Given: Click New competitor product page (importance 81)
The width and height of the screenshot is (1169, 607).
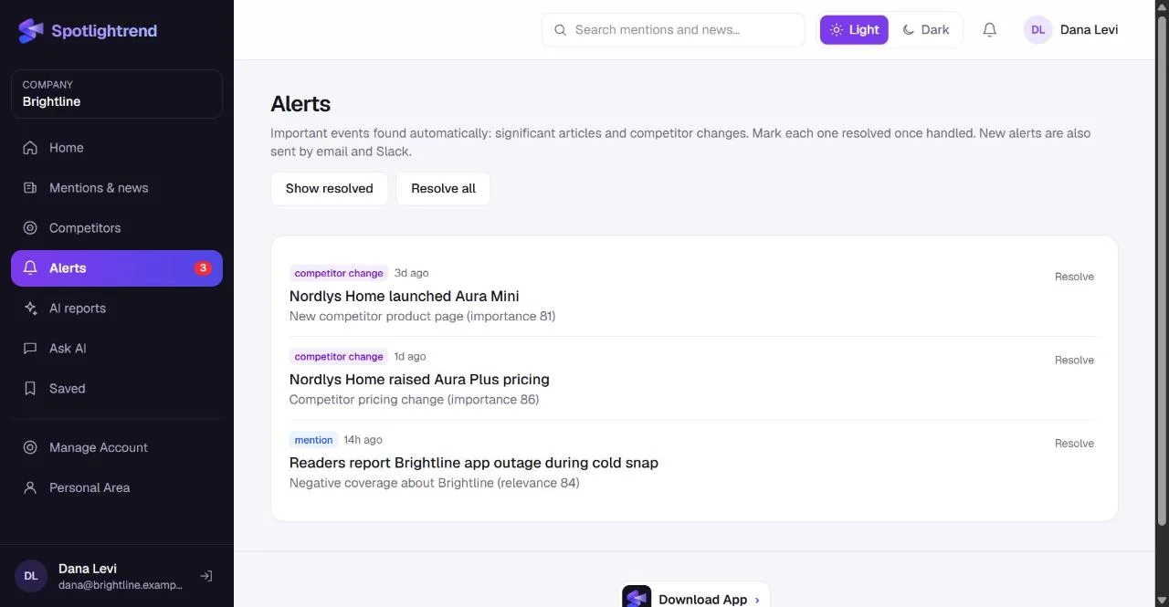Looking at the screenshot, I should click(x=422, y=317).
